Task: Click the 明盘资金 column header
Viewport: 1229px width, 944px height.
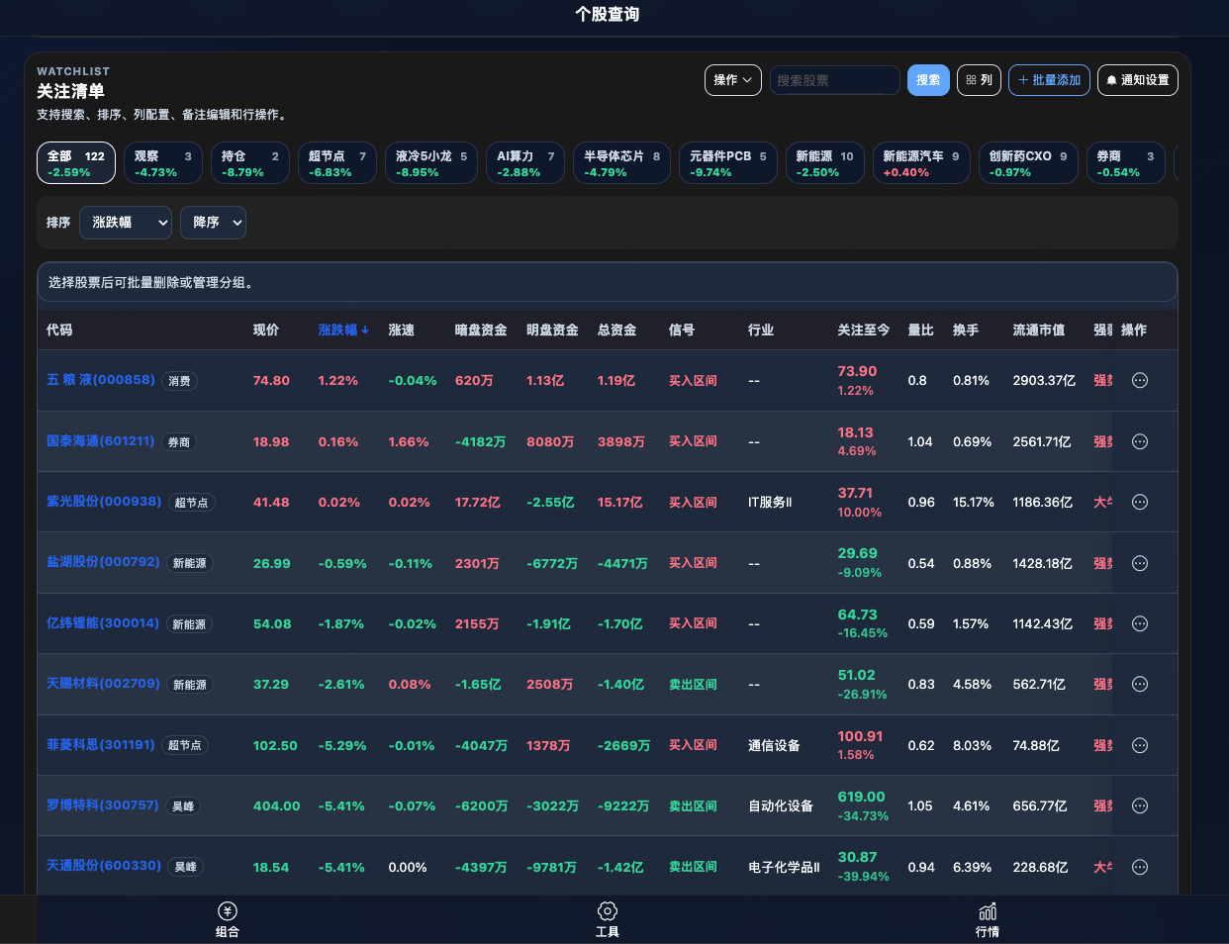Action: point(552,330)
